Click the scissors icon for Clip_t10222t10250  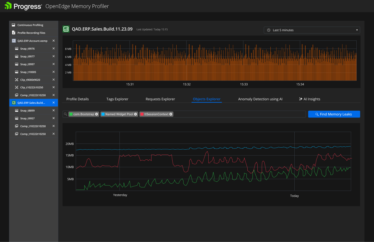tap(17, 88)
